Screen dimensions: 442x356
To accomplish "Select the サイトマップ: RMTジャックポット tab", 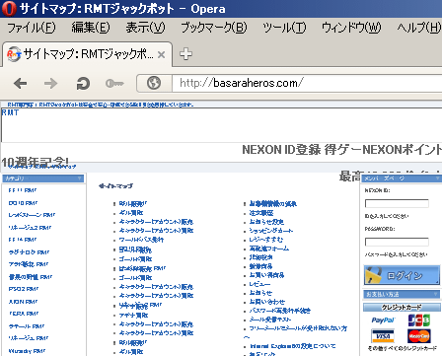I will (88, 54).
